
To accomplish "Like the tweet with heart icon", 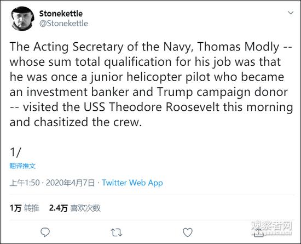I will click(187, 232).
